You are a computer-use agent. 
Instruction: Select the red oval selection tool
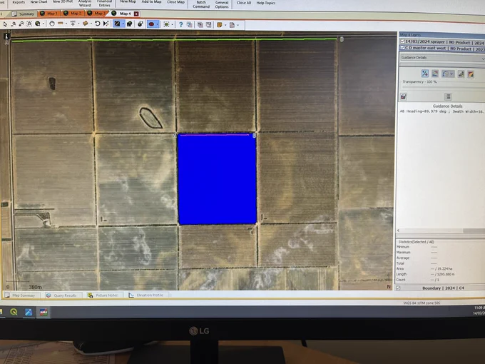pos(151,24)
